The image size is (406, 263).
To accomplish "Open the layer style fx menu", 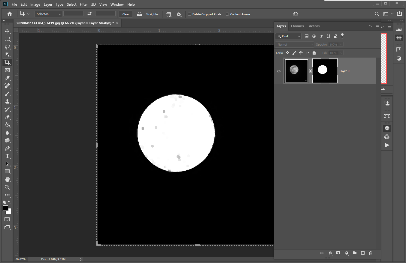I will pyautogui.click(x=330, y=253).
